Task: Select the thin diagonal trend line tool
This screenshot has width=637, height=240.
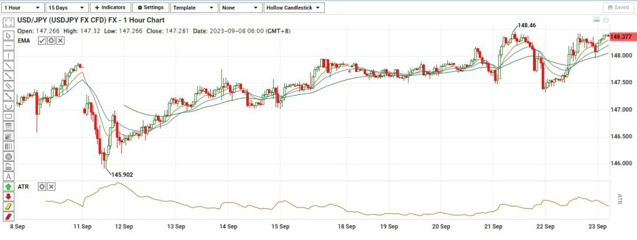Action: [x=9, y=66]
